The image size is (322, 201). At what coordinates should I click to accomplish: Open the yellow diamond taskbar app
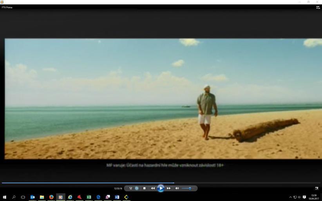click(x=126, y=197)
